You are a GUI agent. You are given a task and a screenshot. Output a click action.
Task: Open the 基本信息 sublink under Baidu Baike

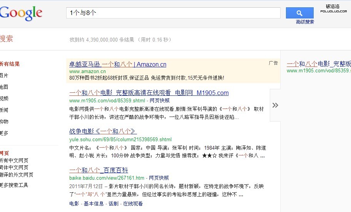click(94, 204)
